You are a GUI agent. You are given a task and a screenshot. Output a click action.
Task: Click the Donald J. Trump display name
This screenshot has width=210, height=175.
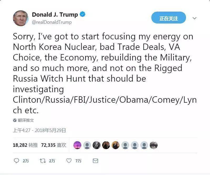click(55, 15)
